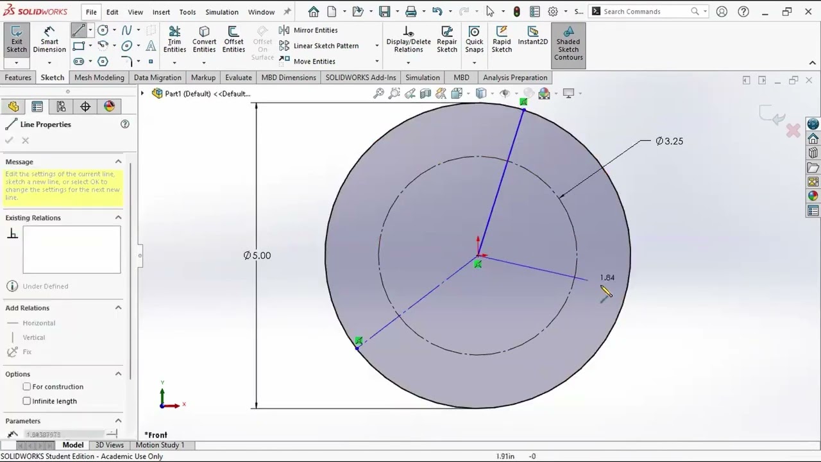Click Linear Sketch Pattern
Viewport: 821px width, 462px height.
(x=319, y=46)
